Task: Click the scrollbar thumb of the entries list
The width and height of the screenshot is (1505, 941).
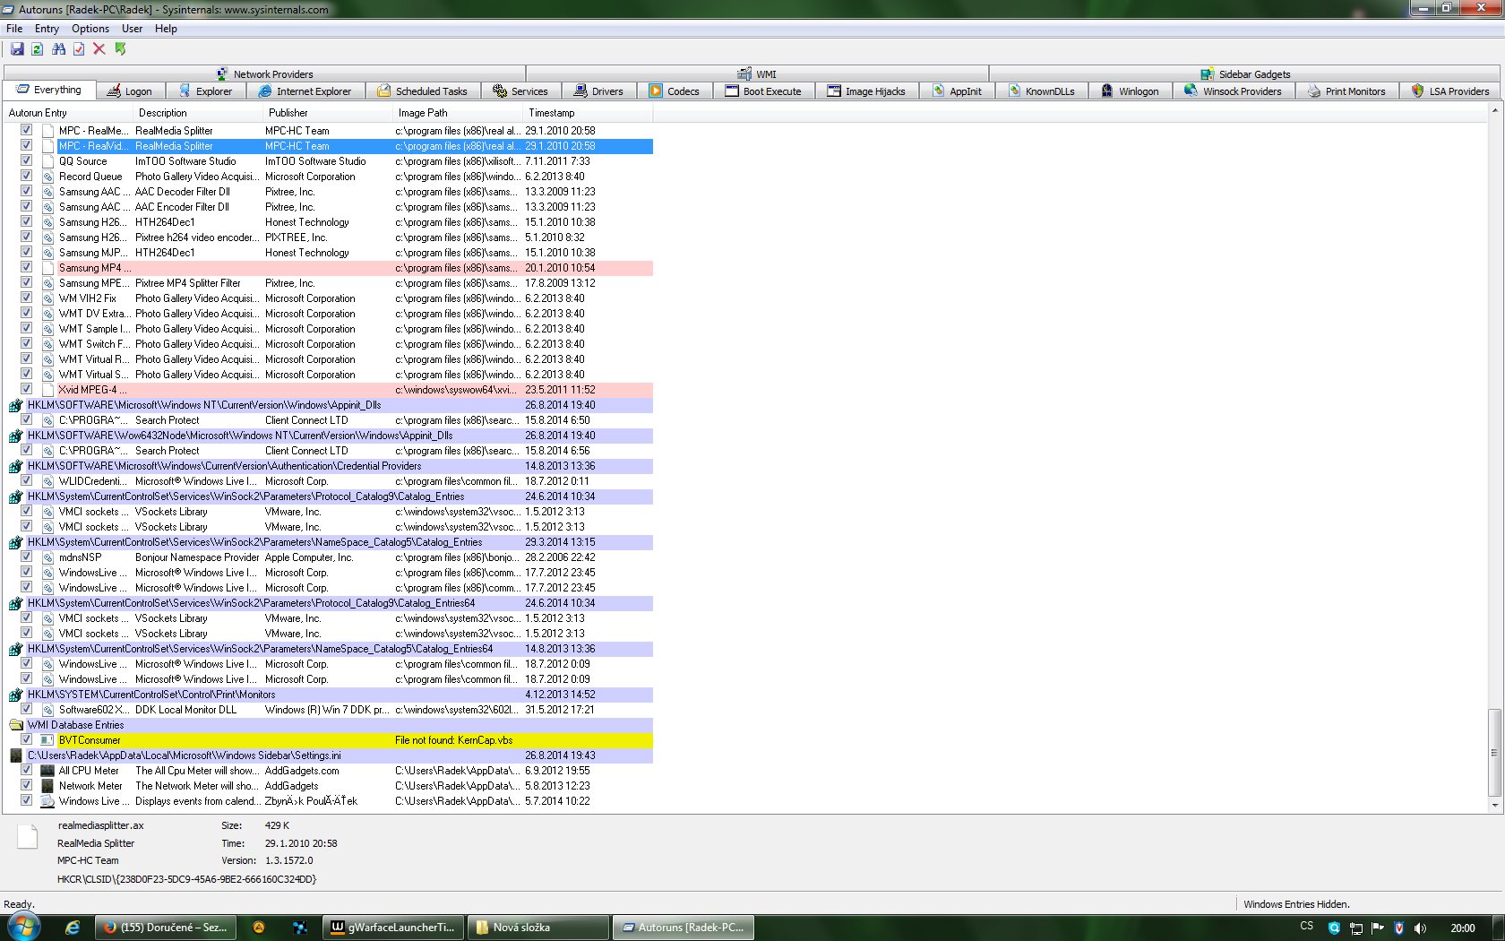Action: [x=1493, y=753]
